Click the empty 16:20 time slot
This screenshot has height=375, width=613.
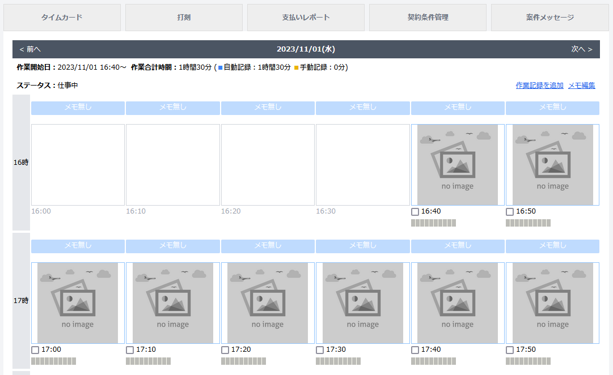pyautogui.click(x=268, y=165)
